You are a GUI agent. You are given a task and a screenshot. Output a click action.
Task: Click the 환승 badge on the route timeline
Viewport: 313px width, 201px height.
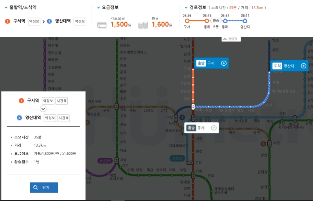[x=216, y=21]
